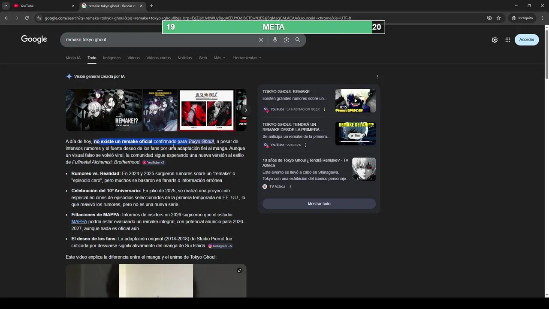Open AI overview three-dot options
Viewport: 549px width, 309px height.
(x=377, y=77)
